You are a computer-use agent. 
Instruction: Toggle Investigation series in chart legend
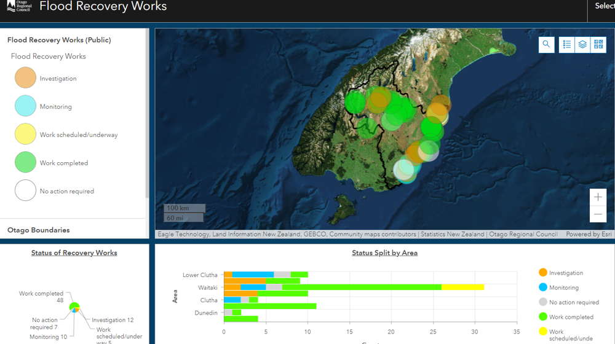(561, 273)
